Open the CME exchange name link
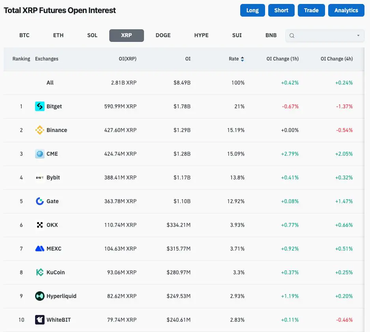Viewport: 370px width, 332px height. [52, 154]
